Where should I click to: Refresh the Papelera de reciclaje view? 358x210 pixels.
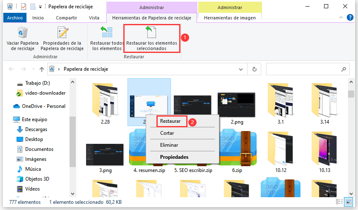tap(255, 69)
